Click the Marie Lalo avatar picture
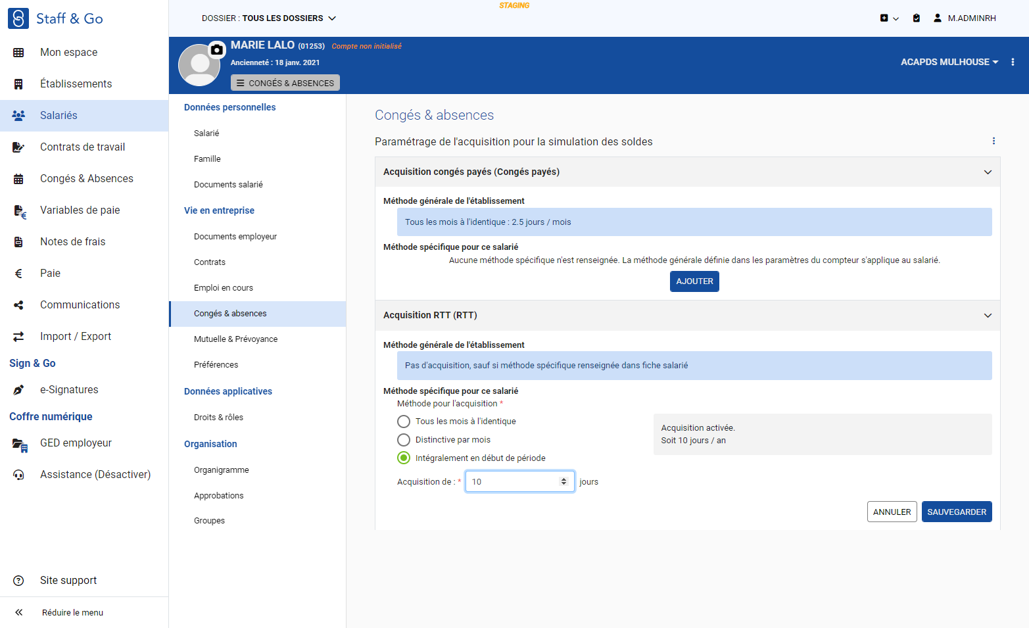The image size is (1029, 628). pos(199,65)
